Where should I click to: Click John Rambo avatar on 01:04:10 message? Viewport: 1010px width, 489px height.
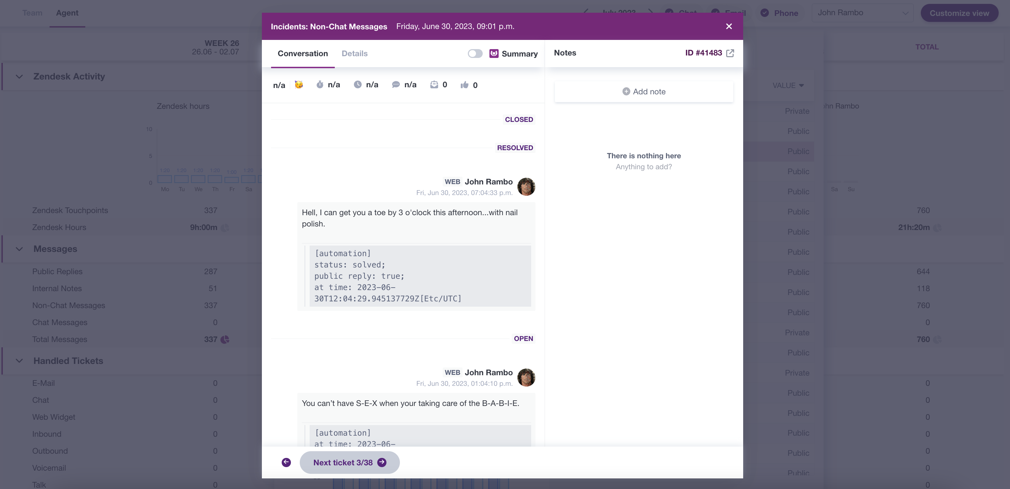pos(526,377)
